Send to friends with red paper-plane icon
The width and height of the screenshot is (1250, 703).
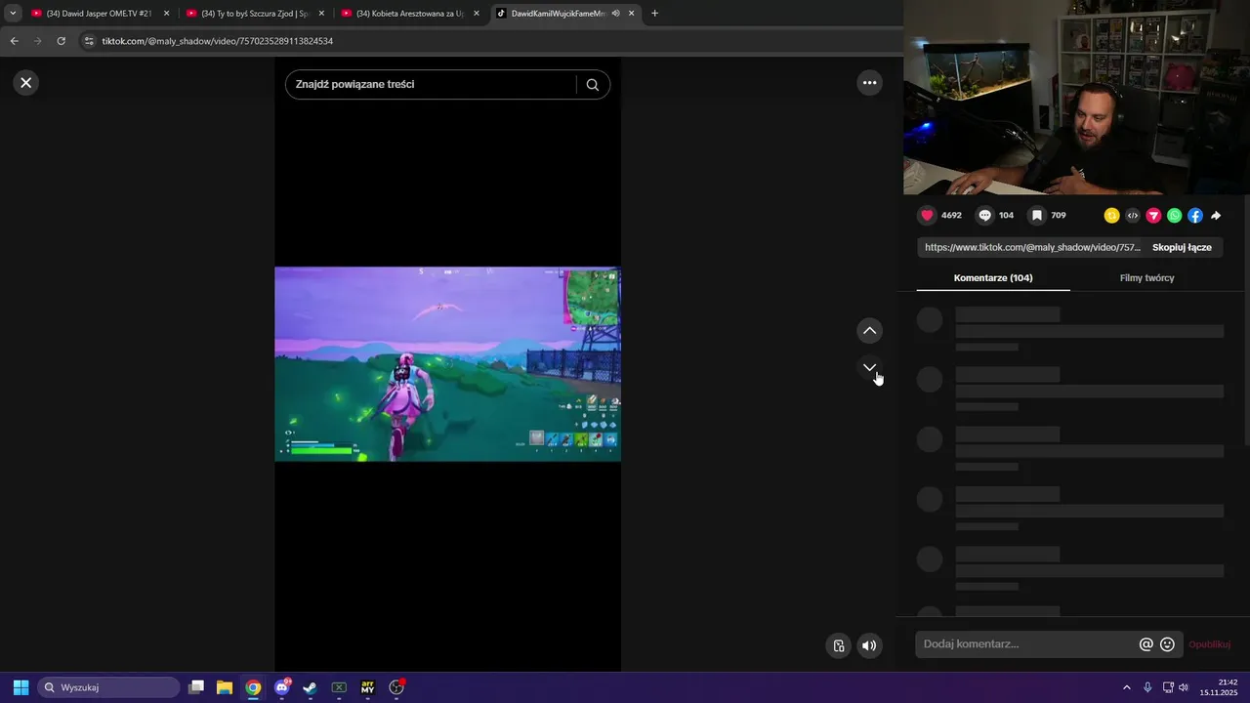pyautogui.click(x=1153, y=216)
